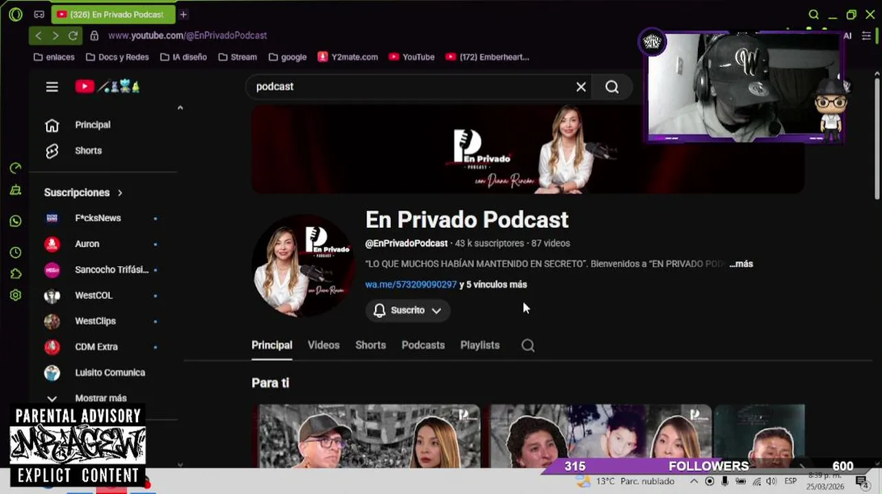Open the (172) Emberheart... bookmark
Screen dimensions: 882x494
click(x=488, y=57)
